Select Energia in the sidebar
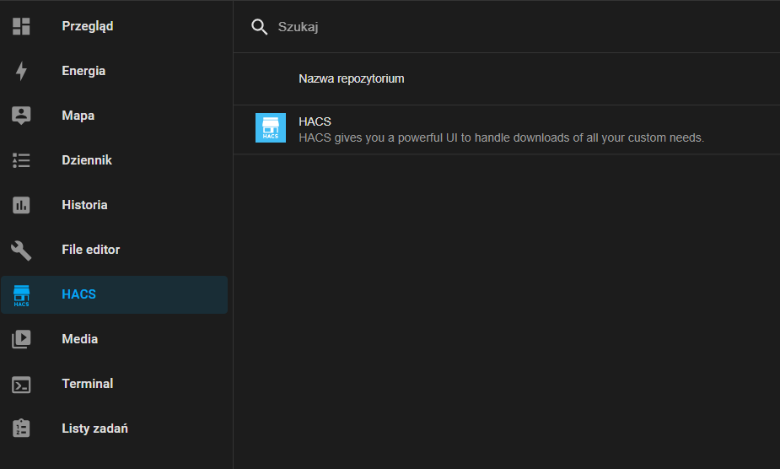Image resolution: width=780 pixels, height=469 pixels. pos(115,71)
